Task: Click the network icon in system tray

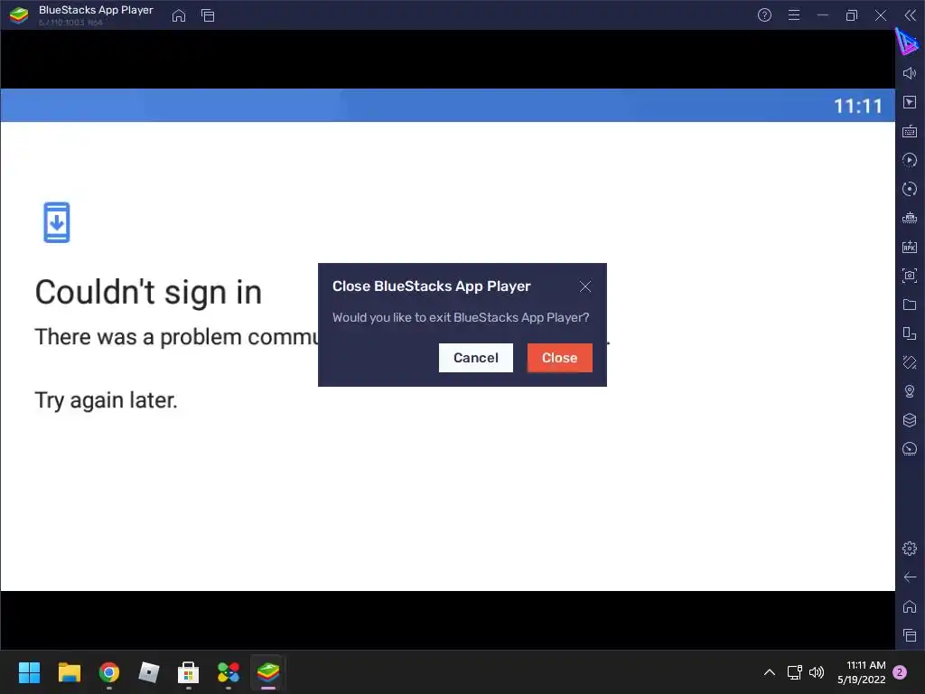Action: 795,672
